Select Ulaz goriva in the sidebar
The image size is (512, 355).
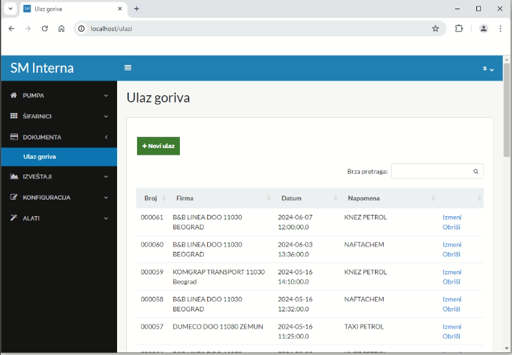pyautogui.click(x=40, y=157)
